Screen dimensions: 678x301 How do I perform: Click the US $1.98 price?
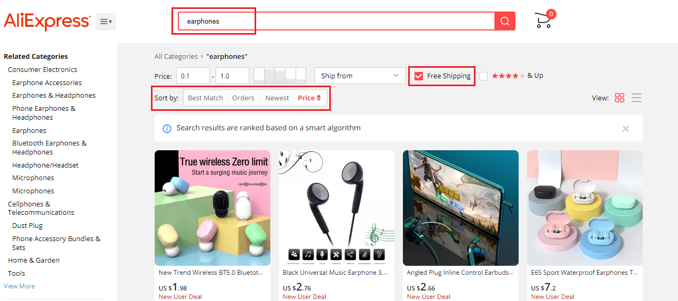pos(173,287)
